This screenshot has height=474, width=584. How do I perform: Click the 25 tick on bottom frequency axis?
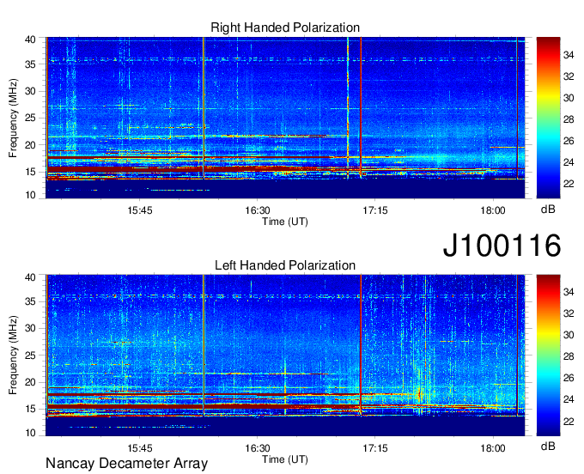pos(31,355)
